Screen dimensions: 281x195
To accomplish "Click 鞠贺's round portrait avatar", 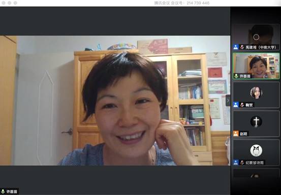I will [256, 93].
